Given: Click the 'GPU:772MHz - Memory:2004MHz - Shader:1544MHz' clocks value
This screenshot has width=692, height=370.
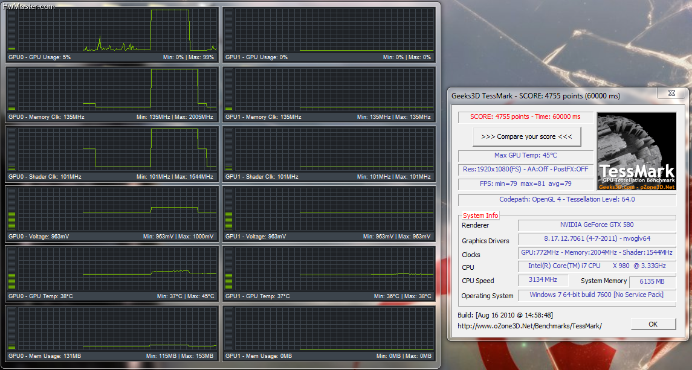Looking at the screenshot, I should point(597,253).
